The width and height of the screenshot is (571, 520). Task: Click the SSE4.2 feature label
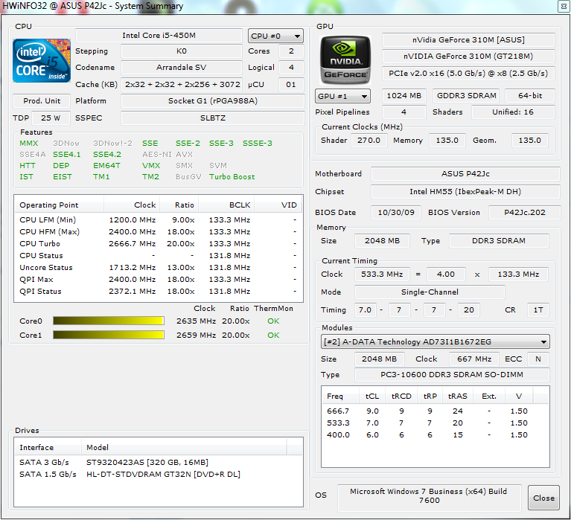click(x=107, y=154)
